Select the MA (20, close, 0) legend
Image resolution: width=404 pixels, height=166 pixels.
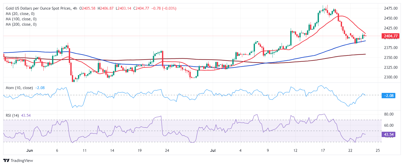coord(20,14)
